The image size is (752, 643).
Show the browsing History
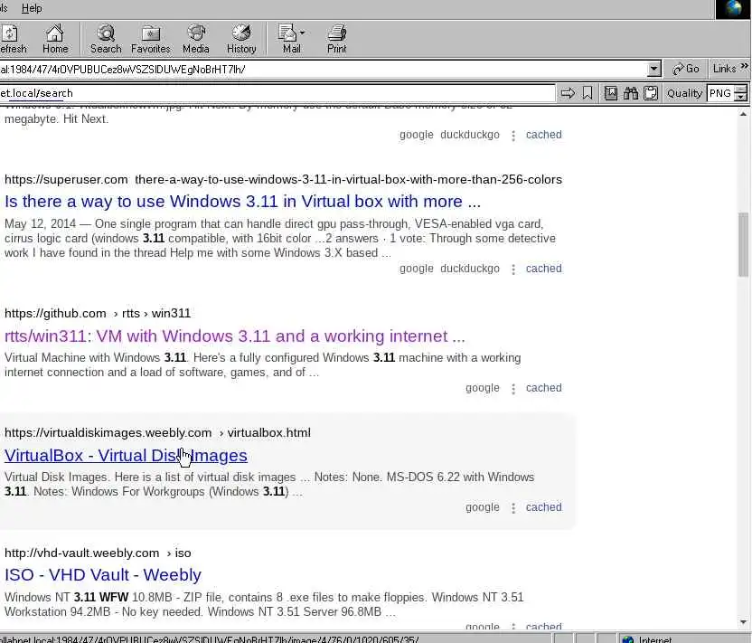[241, 39]
